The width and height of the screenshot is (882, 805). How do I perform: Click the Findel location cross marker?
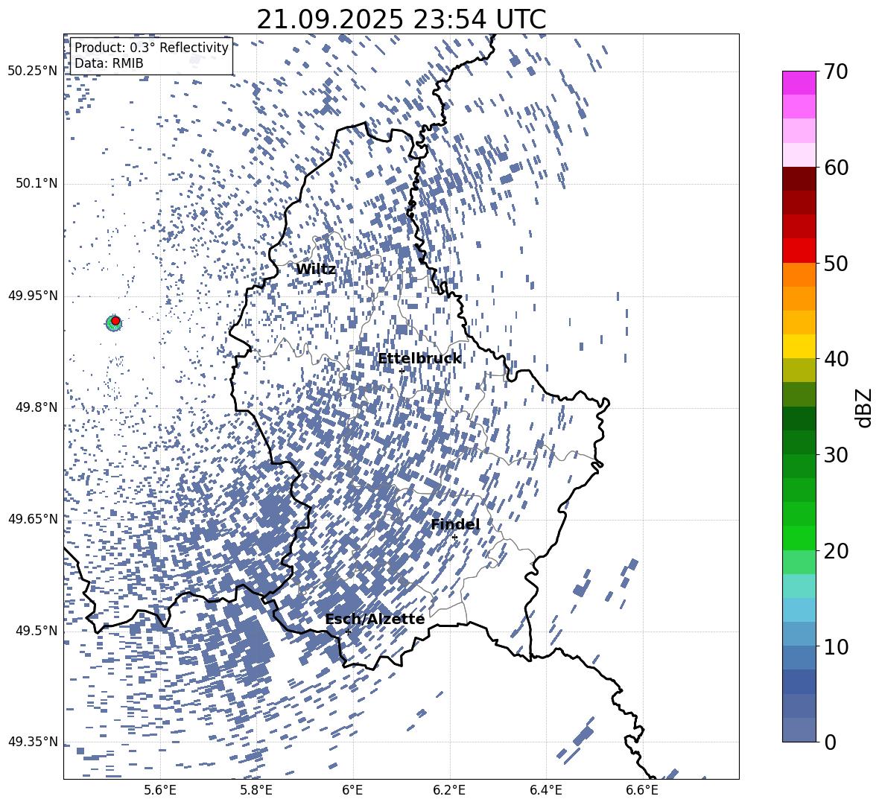[454, 538]
